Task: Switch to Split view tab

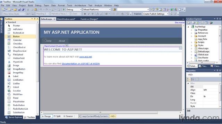Action: (x=57, y=116)
